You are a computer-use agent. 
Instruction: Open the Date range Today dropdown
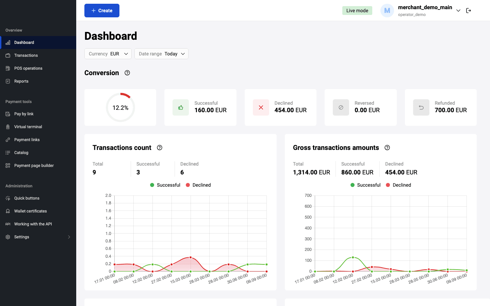point(161,54)
